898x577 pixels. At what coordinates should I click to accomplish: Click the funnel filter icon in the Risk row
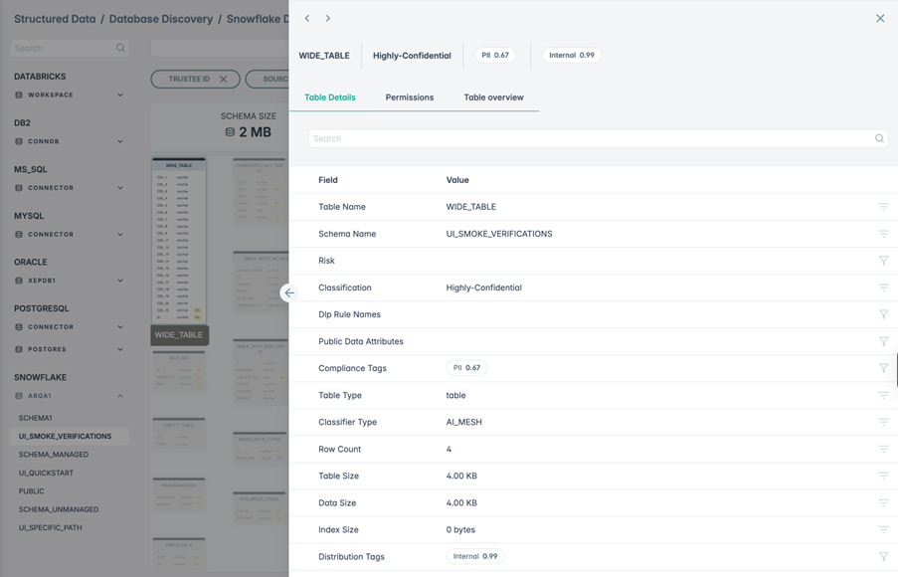[x=883, y=261]
